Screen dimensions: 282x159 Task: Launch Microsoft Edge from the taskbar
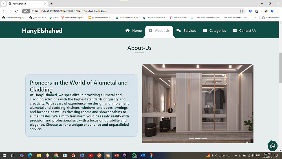point(30,155)
